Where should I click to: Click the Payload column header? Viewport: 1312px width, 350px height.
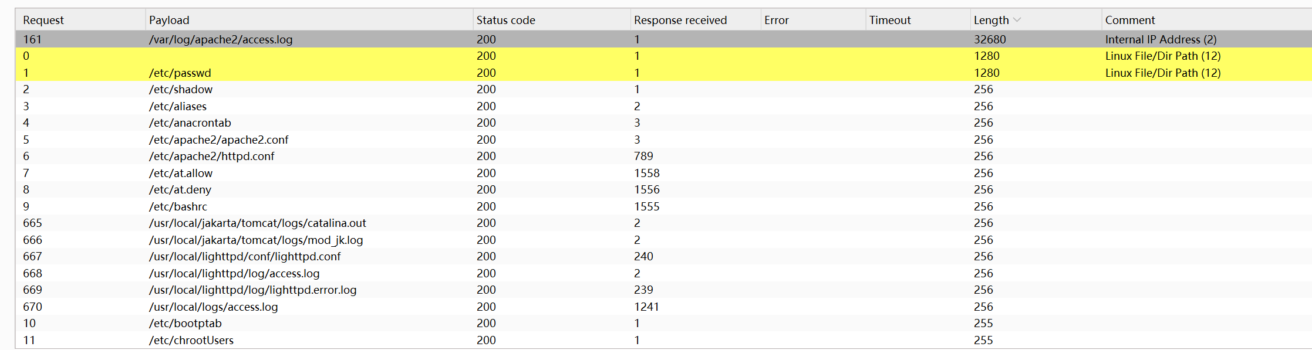coord(169,20)
